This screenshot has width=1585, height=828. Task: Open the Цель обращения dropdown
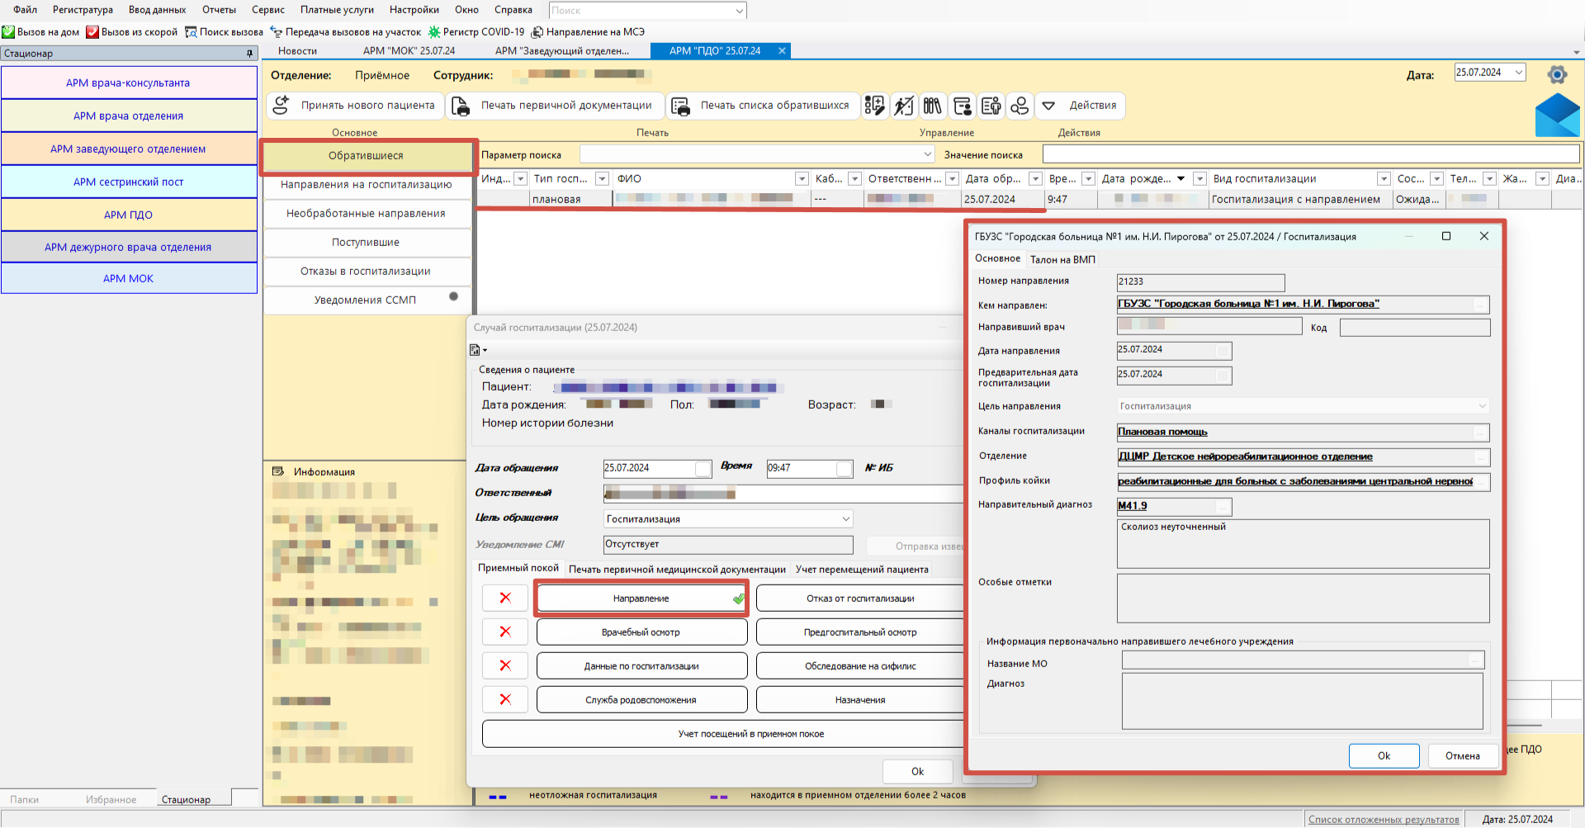pyautogui.click(x=845, y=519)
